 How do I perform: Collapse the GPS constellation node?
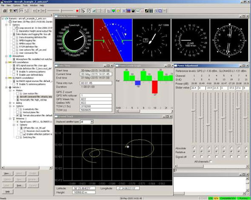click(x=6, y=62)
